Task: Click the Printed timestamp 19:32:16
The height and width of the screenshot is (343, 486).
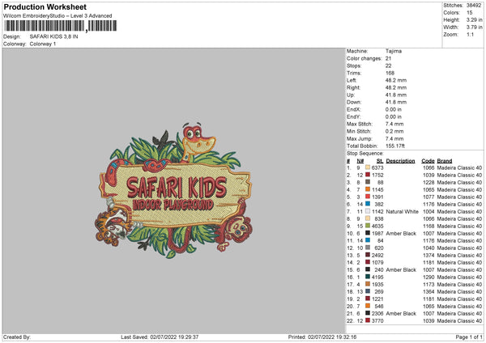Action: click(322, 337)
